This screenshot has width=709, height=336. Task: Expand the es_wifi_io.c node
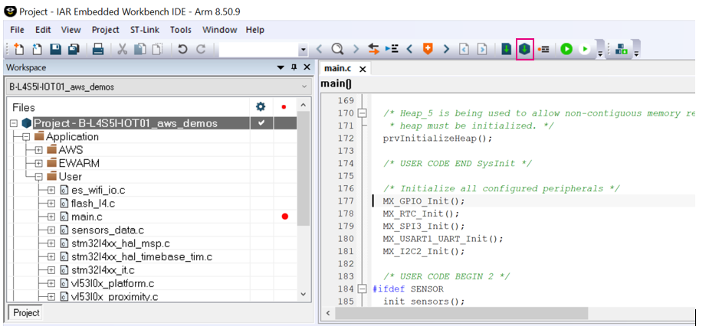(x=51, y=190)
